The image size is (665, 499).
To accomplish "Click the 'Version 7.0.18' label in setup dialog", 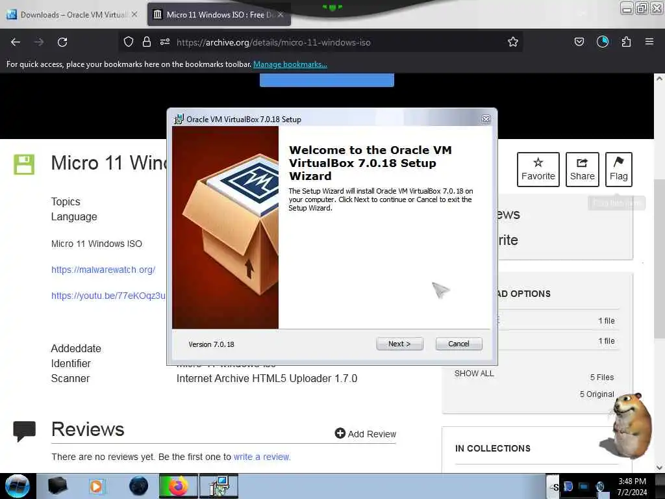I will 211,344.
